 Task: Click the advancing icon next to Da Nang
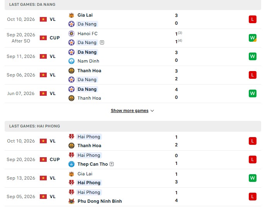point(102,42)
